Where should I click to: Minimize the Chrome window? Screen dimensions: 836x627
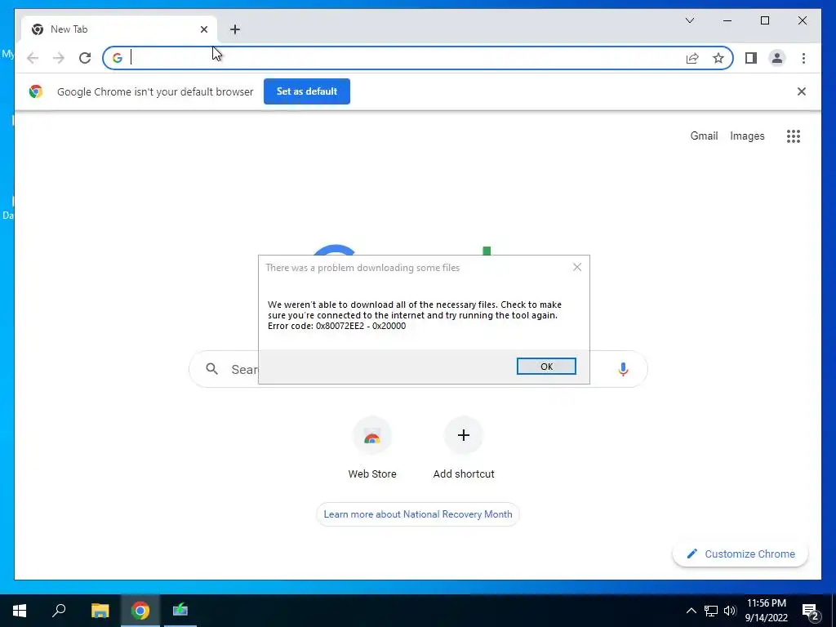[727, 20]
